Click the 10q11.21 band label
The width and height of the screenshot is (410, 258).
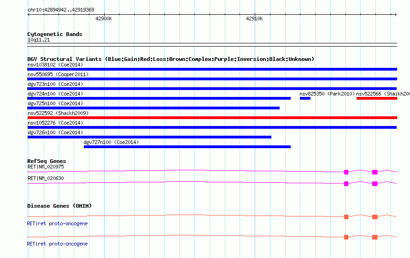[39, 40]
